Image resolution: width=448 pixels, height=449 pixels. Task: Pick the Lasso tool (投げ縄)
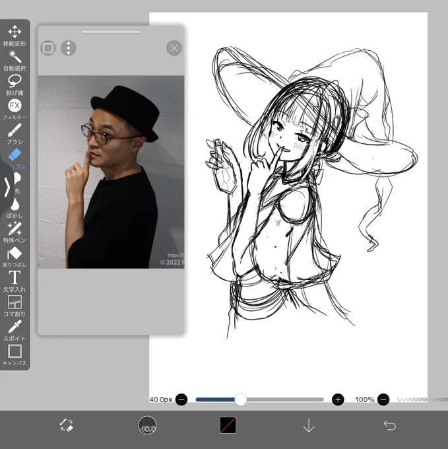15,85
